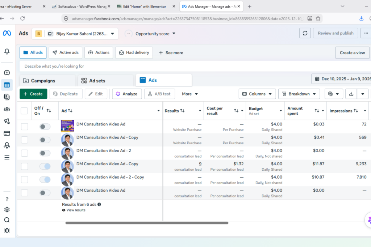Open settings gear icon in sidebar
Screen dimensions: 371x247
[7, 210]
